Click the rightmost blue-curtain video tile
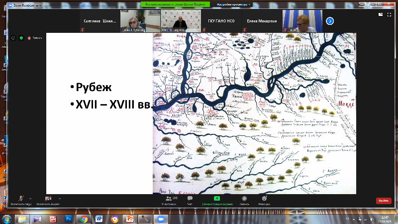The width and height of the screenshot is (398, 224). tap(302, 21)
